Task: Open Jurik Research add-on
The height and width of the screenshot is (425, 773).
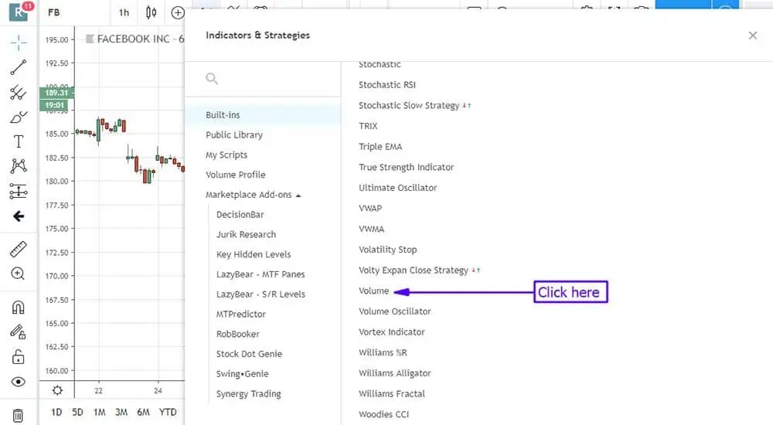Action: pyautogui.click(x=246, y=235)
